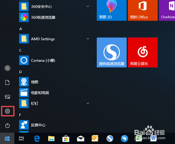Open File Explorer from taskbar
Screen dimensions: 175x144
[x=51, y=138]
